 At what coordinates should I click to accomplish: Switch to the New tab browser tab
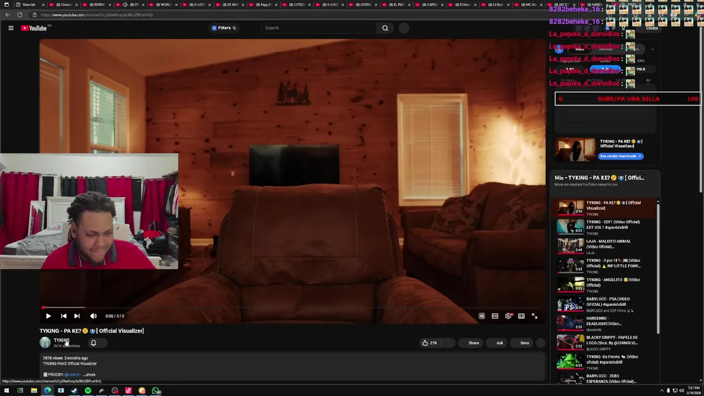(29, 4)
